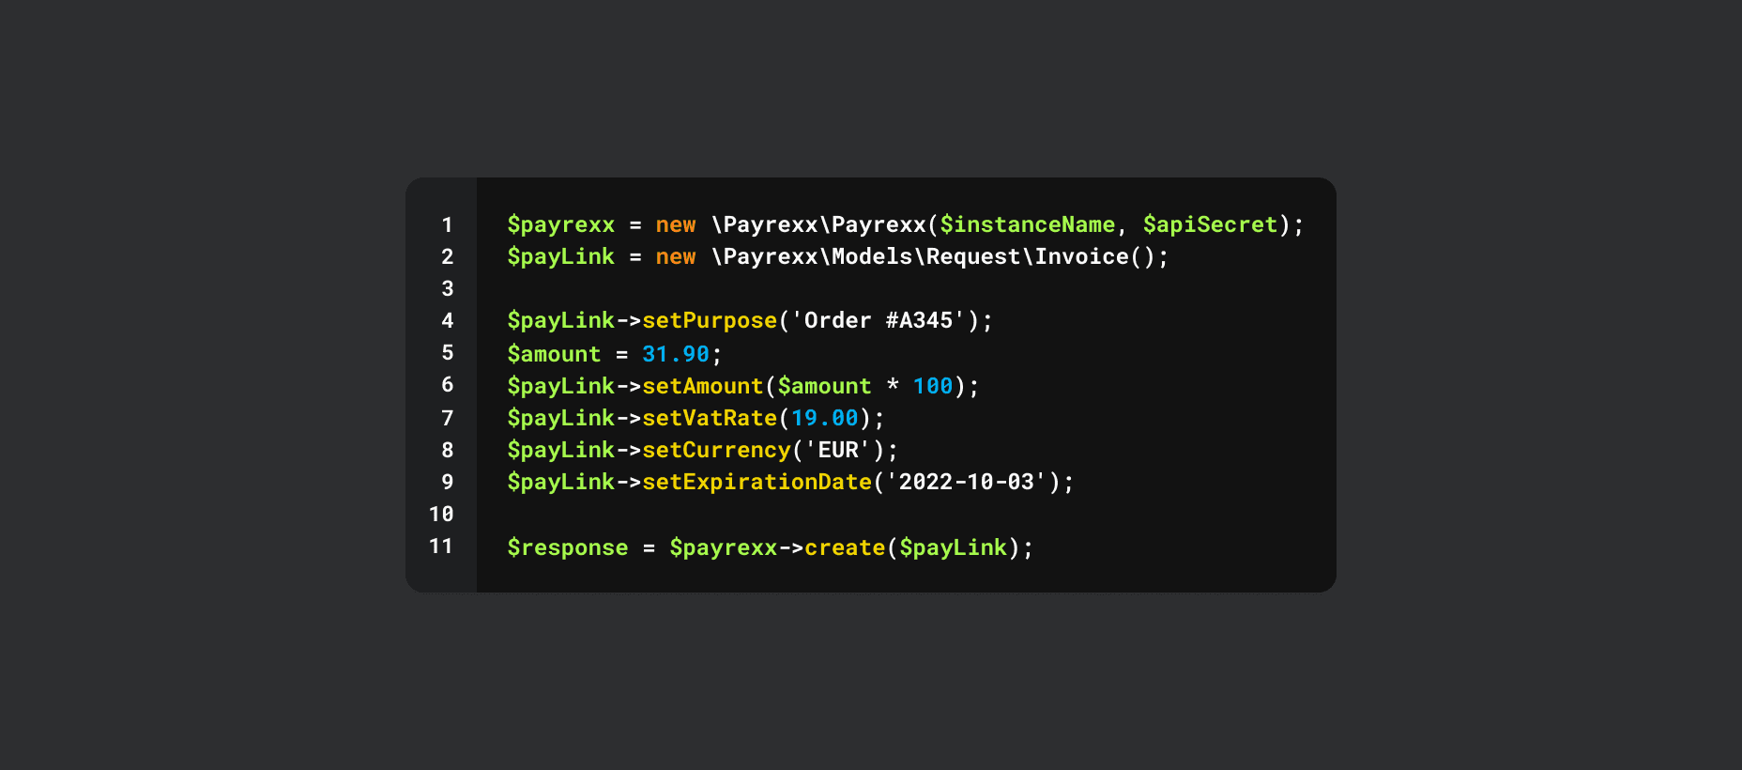The image size is (1742, 770).
Task: Click the setVatRate method name
Action: click(x=710, y=419)
